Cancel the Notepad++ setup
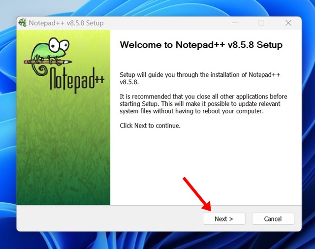Viewport: 315px width, 249px height. point(273,218)
